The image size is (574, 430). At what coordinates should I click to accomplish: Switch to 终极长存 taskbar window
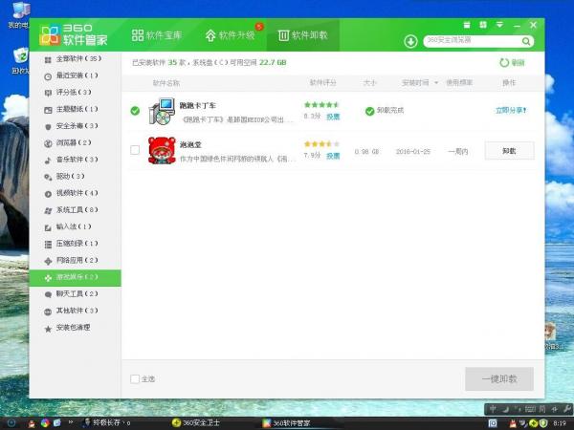pyautogui.click(x=106, y=423)
